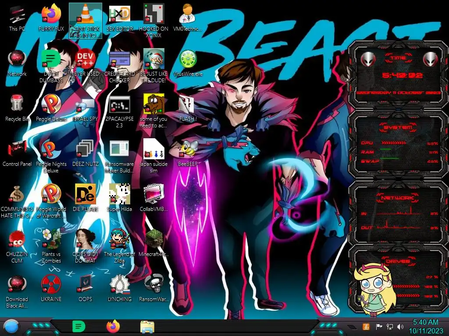This screenshot has height=336, width=449.
Task: Click the CPU usage bar
Action: (393, 143)
